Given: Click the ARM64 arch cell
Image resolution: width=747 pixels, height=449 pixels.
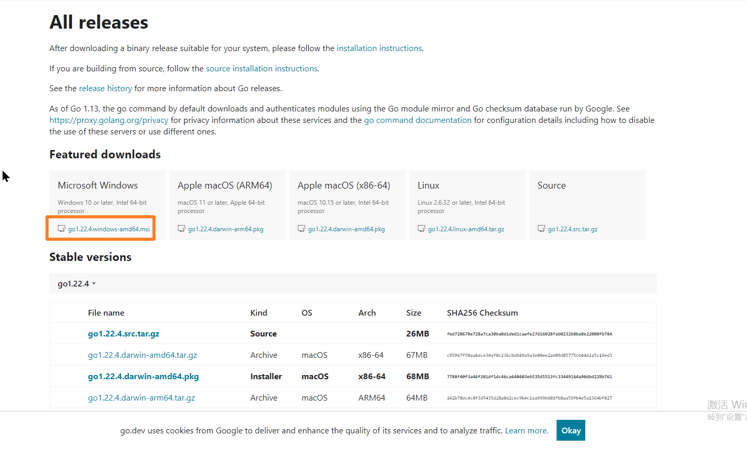Looking at the screenshot, I should pos(371,397).
